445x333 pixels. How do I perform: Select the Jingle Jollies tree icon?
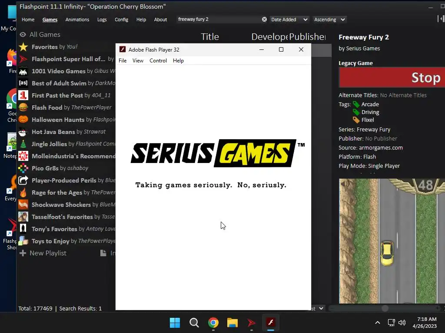23,144
